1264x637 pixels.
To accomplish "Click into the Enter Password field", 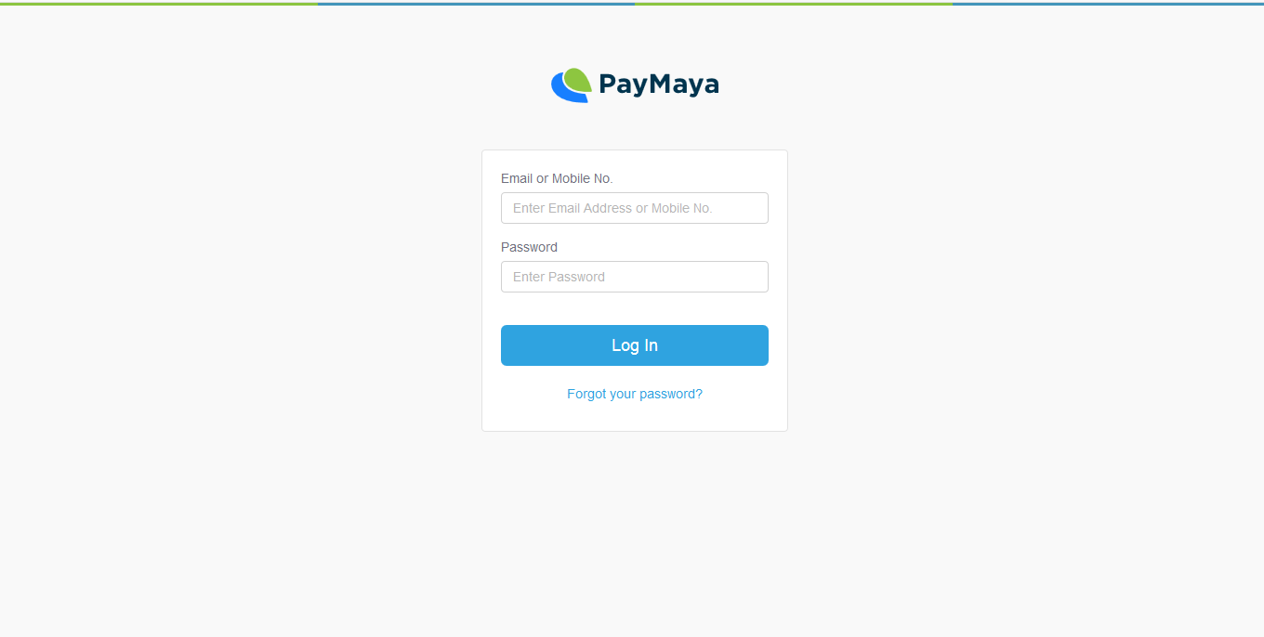I will point(635,277).
